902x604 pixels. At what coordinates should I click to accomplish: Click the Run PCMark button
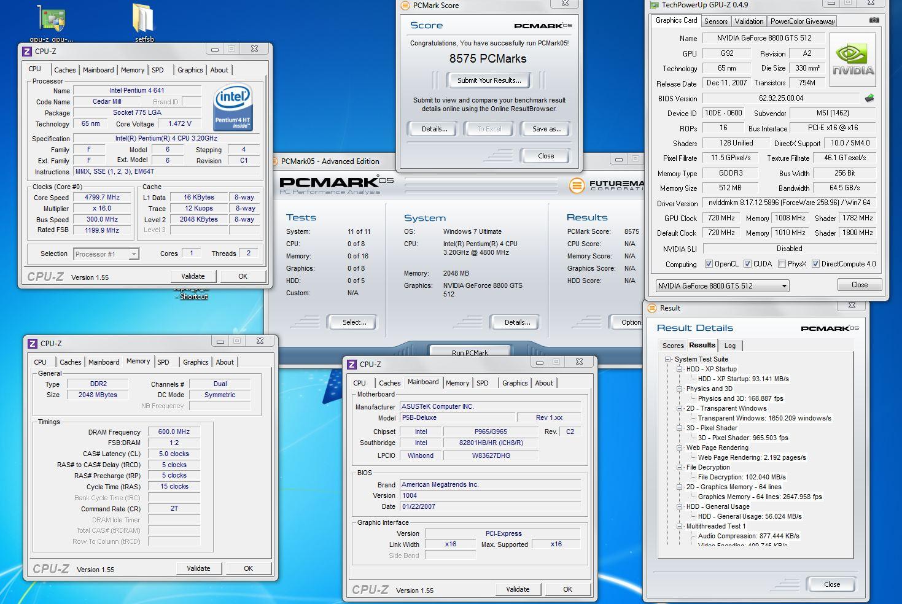(470, 352)
